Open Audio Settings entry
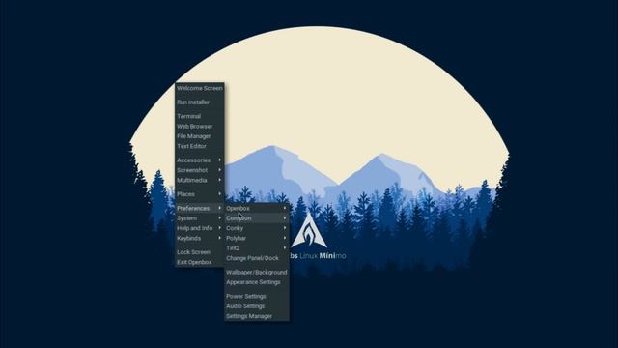 coord(257,306)
